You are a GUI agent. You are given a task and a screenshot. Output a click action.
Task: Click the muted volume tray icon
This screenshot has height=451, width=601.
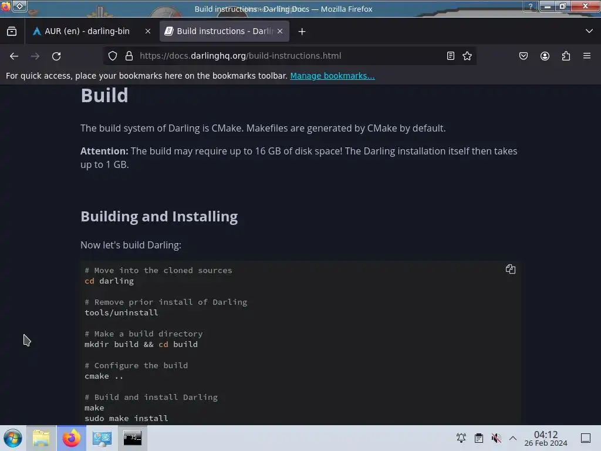tap(497, 438)
